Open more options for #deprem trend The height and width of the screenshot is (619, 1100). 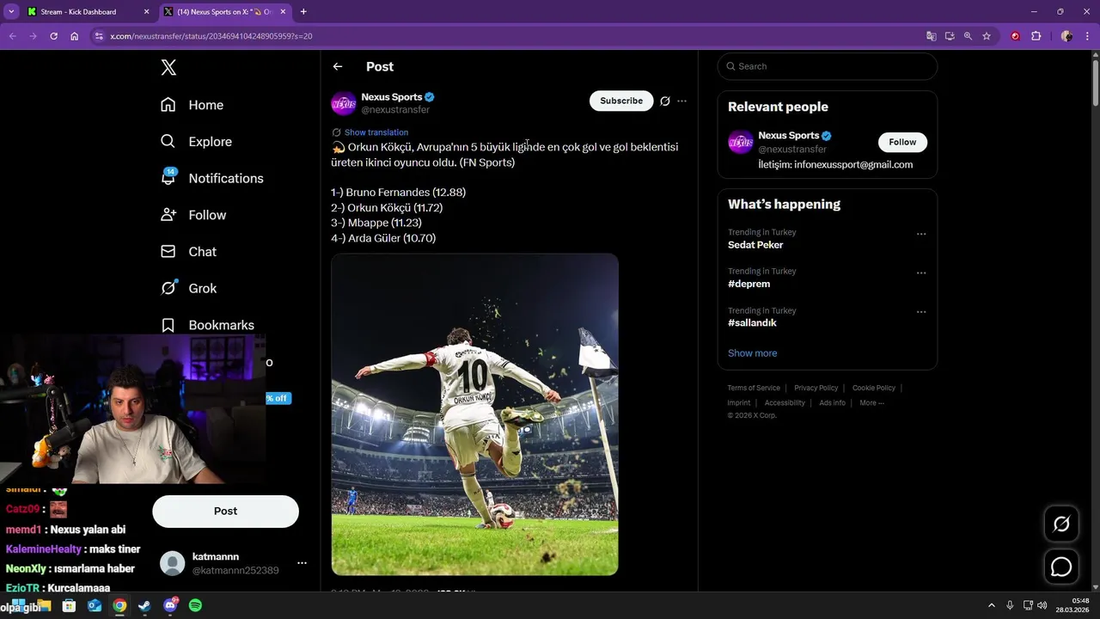click(921, 273)
